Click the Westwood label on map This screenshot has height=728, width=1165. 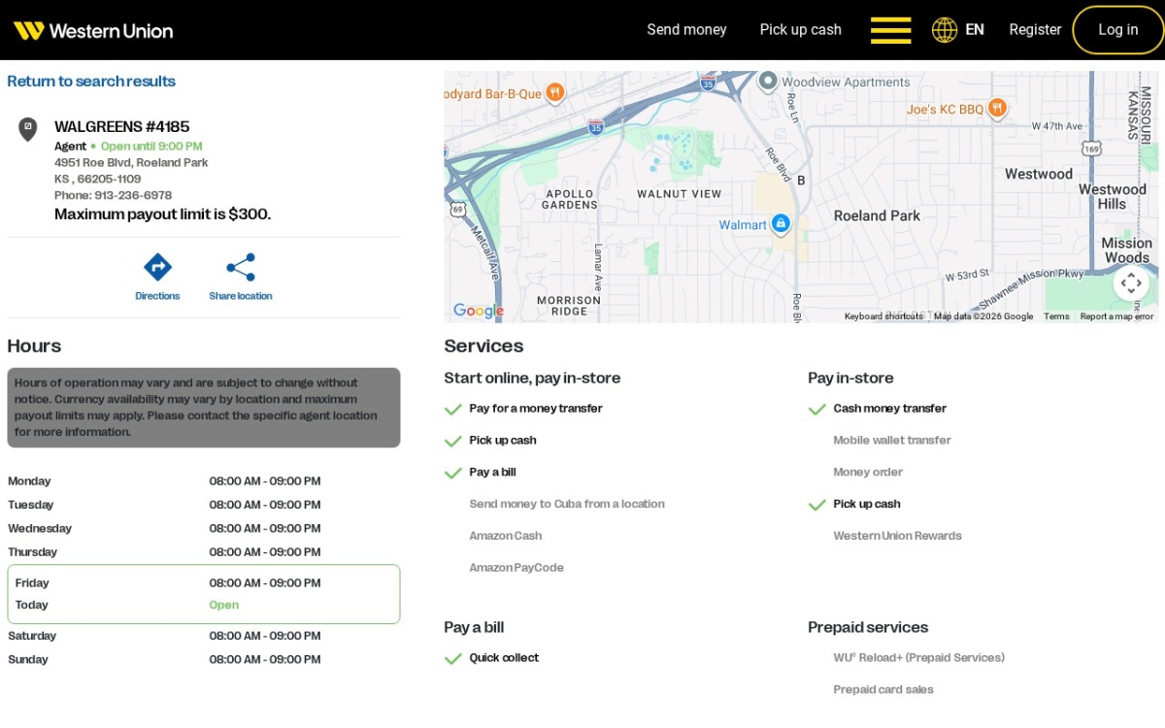coord(1039,174)
